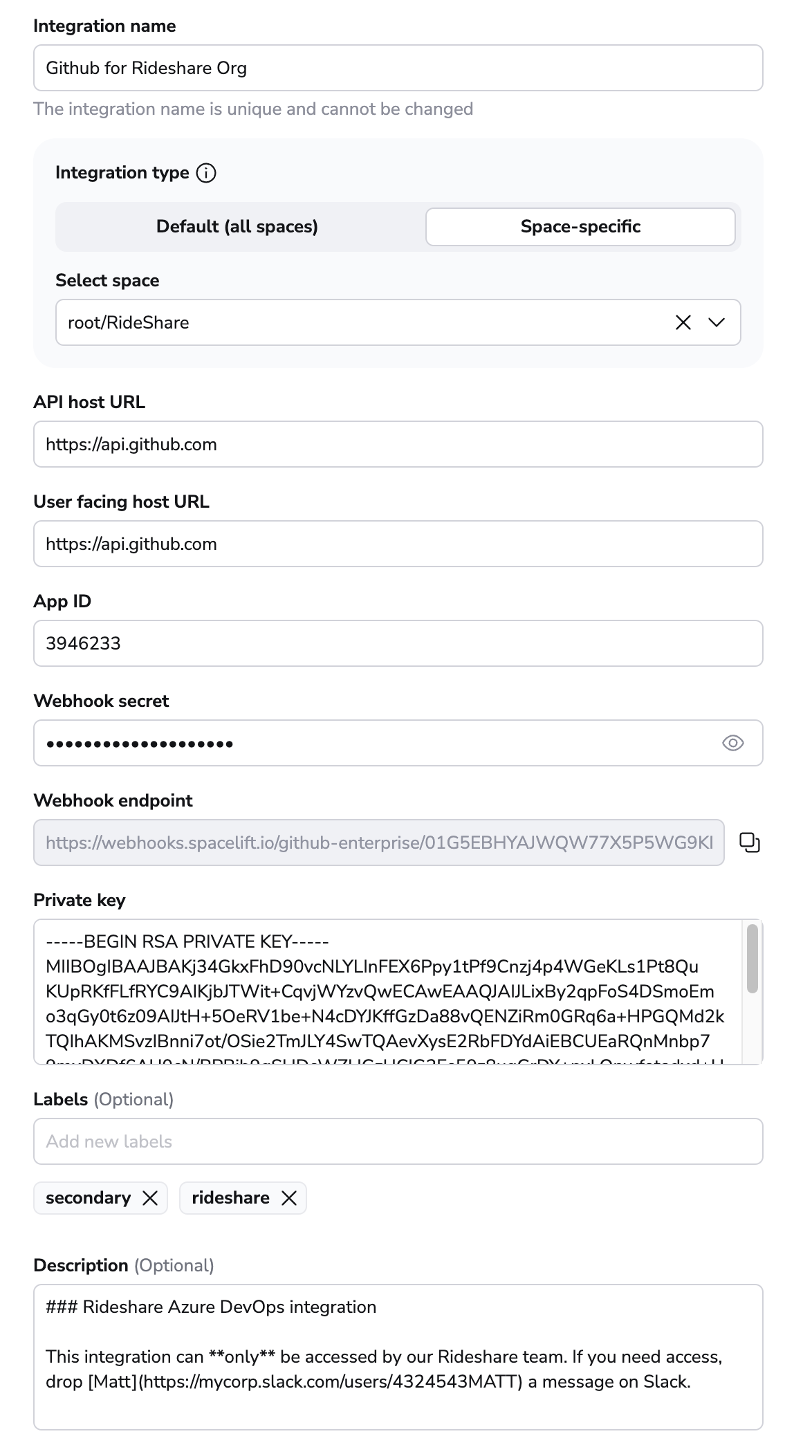Image resolution: width=794 pixels, height=1454 pixels.
Task: Select Space-specific integration type
Action: [x=580, y=227]
